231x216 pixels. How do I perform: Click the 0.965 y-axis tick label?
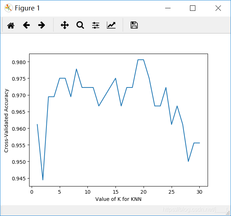click(x=19, y=112)
